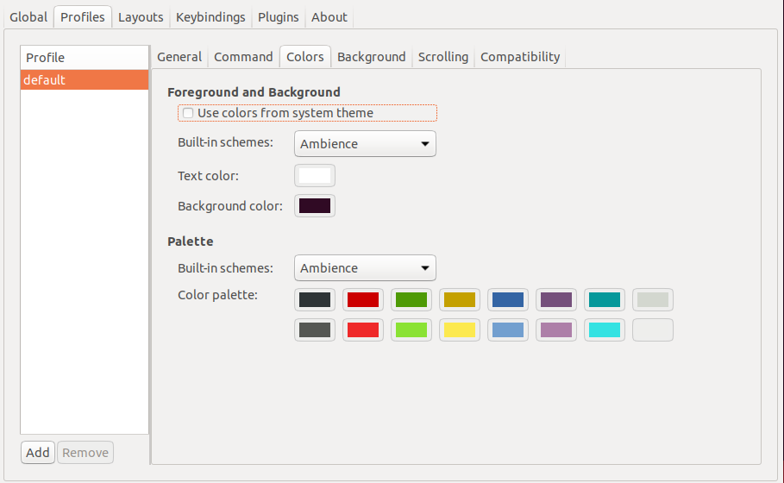The height and width of the screenshot is (483, 784).
Task: Edit the dark red palette color
Action: pos(363,300)
